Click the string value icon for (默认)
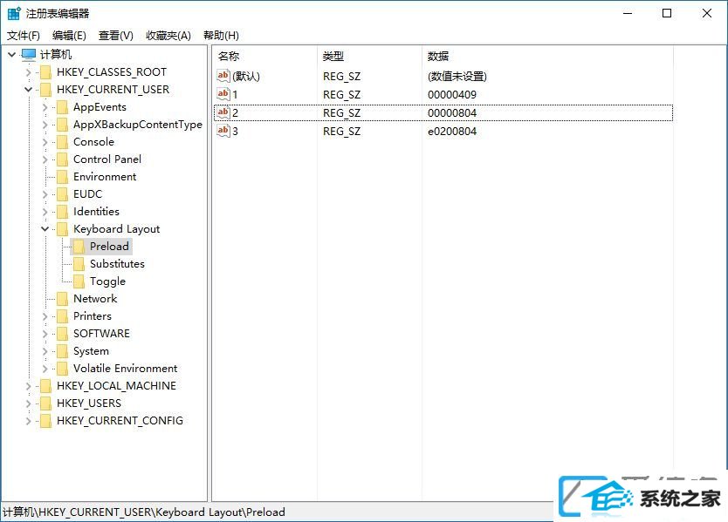 (x=223, y=76)
